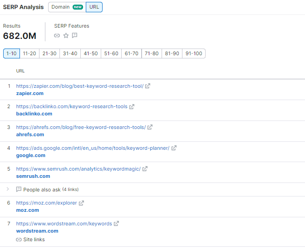Open external link icon for backlinko.com URL
Viewport: 305px width, 248px height.
click(132, 106)
